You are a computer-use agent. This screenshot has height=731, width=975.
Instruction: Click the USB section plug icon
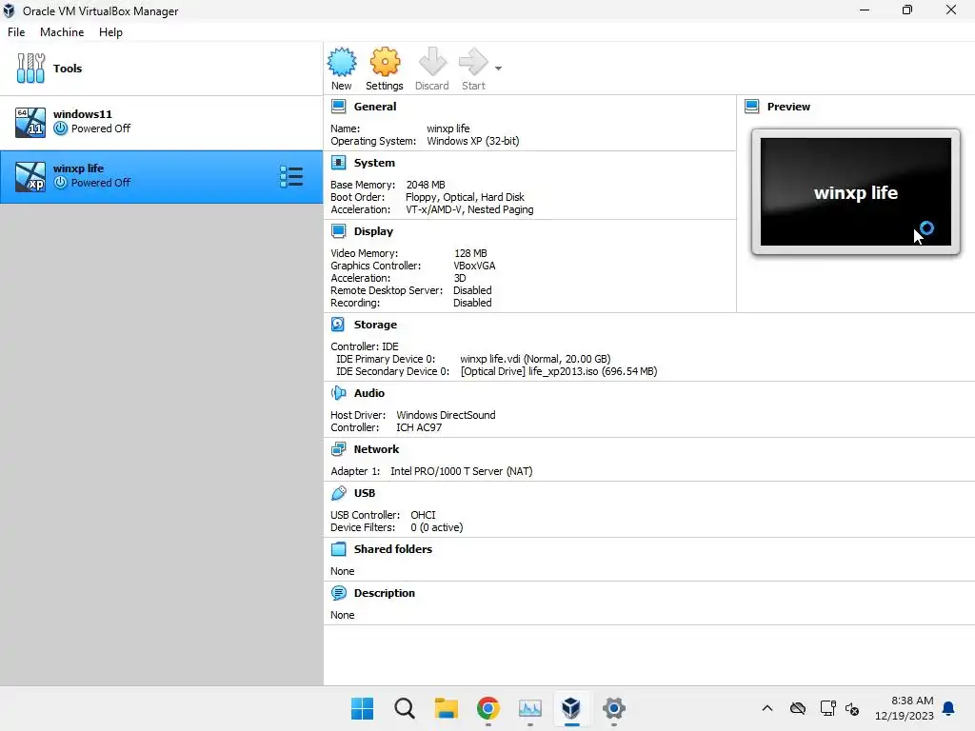coord(338,493)
